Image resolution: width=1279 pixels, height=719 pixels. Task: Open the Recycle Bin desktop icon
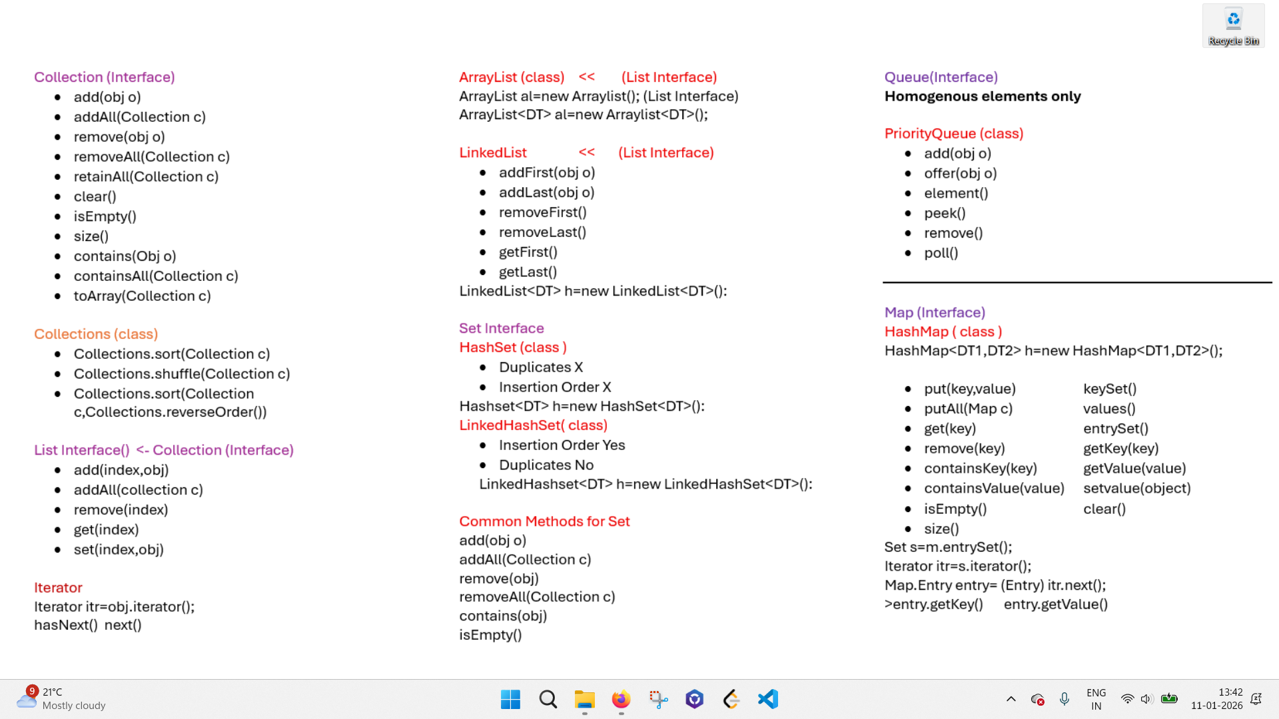point(1233,25)
